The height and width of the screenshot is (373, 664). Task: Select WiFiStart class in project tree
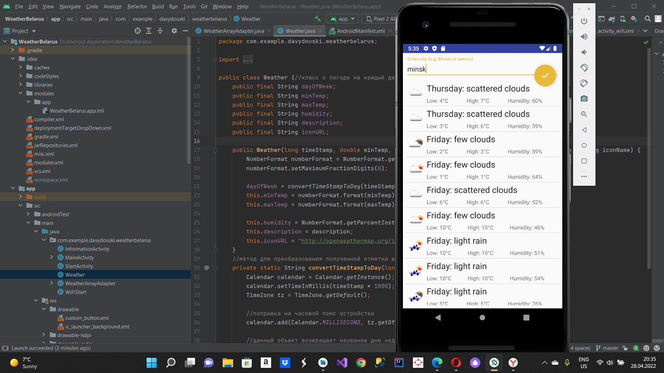(x=76, y=292)
